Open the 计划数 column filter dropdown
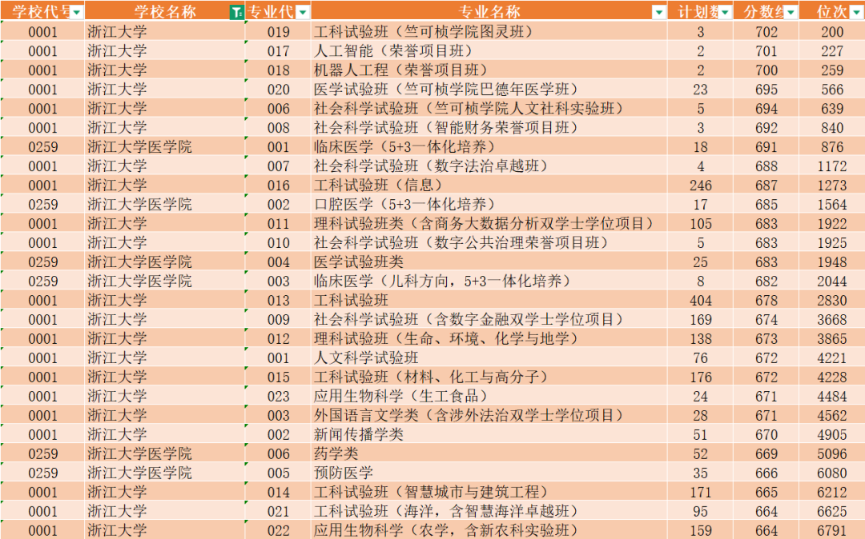 coord(725,12)
